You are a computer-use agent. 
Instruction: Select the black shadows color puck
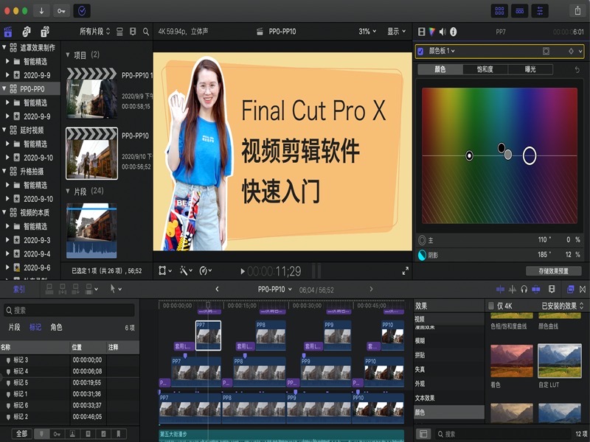click(502, 148)
